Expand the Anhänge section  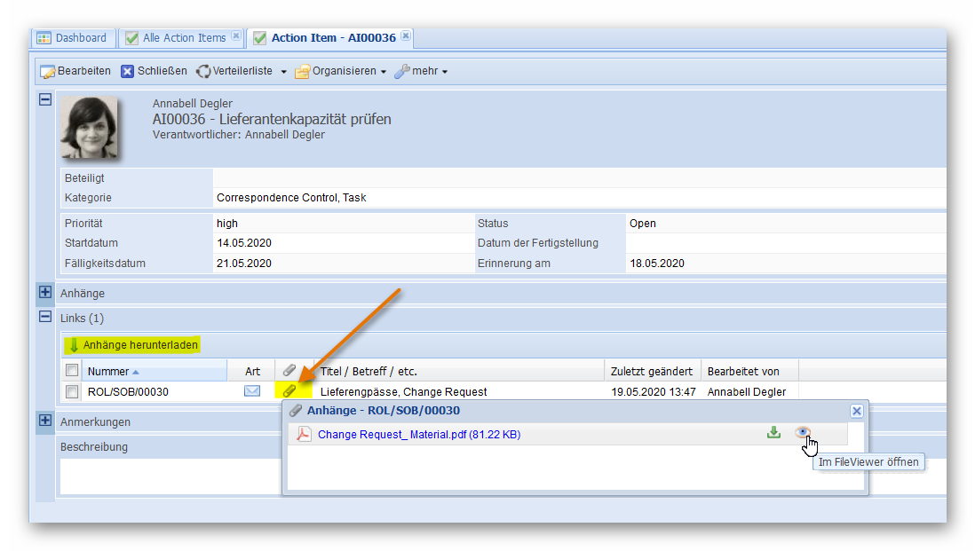click(x=44, y=292)
